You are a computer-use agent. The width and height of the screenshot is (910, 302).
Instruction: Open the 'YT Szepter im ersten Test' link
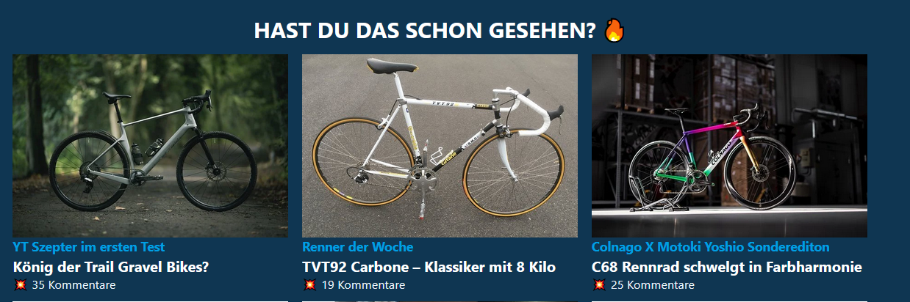pyautogui.click(x=89, y=247)
